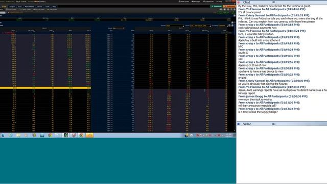This screenshot has height=184, width=327.
Task: Click the Video panel camera icon
Action: tap(274, 124)
